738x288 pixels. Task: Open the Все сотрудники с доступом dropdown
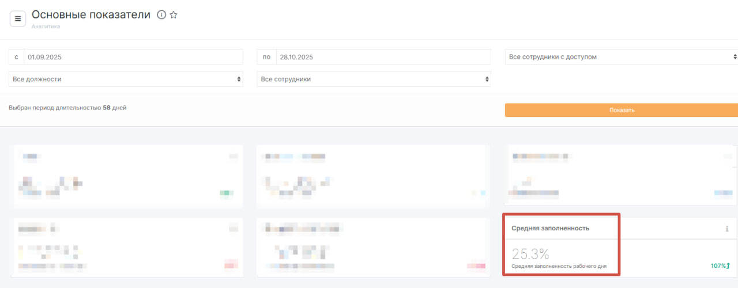(x=622, y=57)
